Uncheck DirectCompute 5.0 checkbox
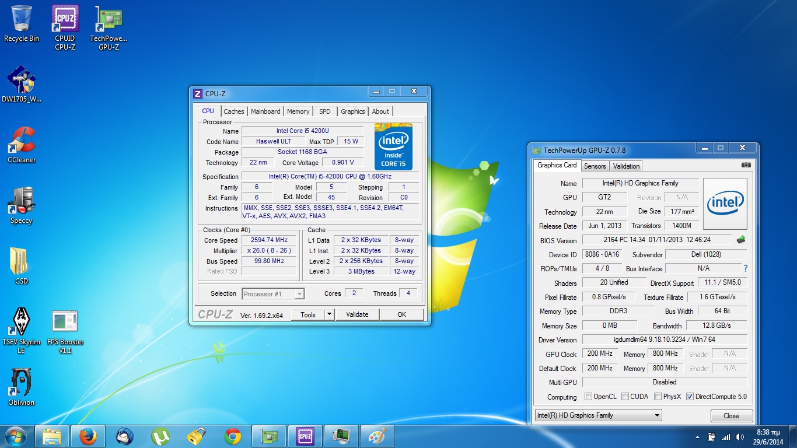Screen dimensions: 797x448 [690, 397]
